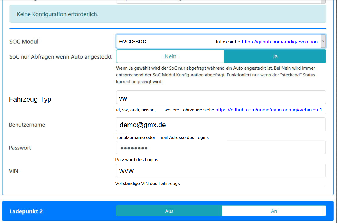Click the SOC Modul label

[24, 42]
